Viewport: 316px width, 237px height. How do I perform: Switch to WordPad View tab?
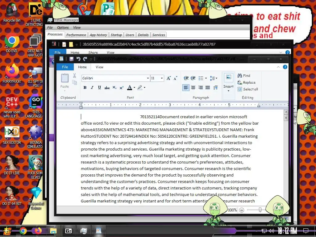click(99, 67)
